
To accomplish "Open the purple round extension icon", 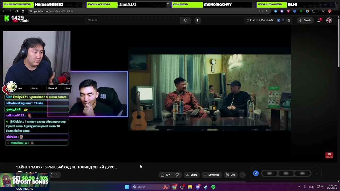I will (x=282, y=11).
